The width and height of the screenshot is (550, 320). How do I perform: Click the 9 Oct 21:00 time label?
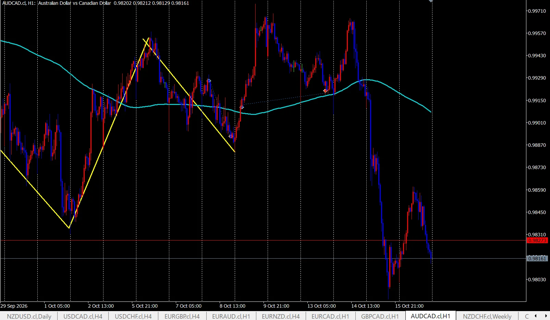tap(276, 306)
